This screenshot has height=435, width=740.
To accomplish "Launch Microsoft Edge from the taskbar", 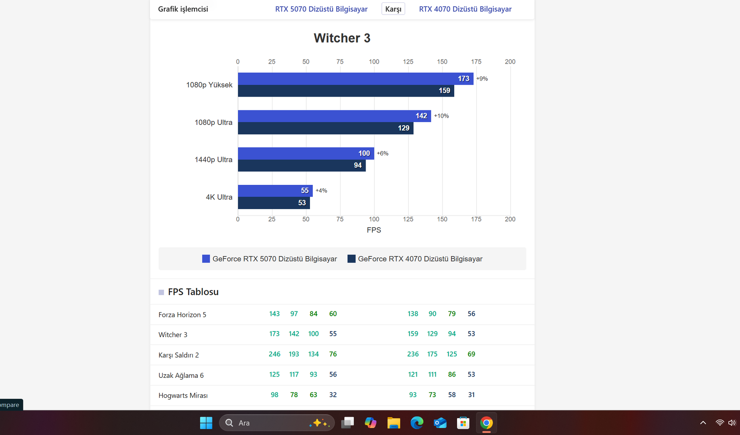I will coord(417,423).
